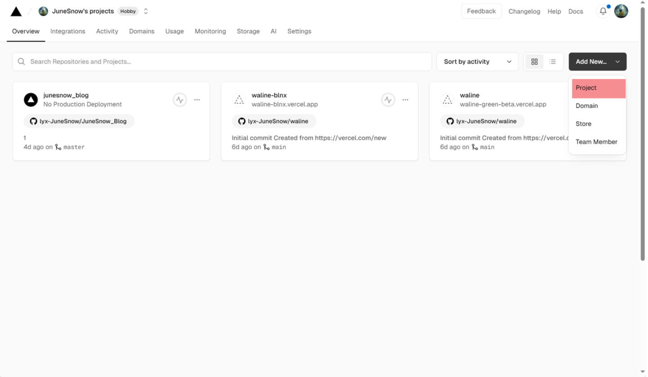Click the junesnow_blog project logo icon
This screenshot has width=648, height=377.
31,100
